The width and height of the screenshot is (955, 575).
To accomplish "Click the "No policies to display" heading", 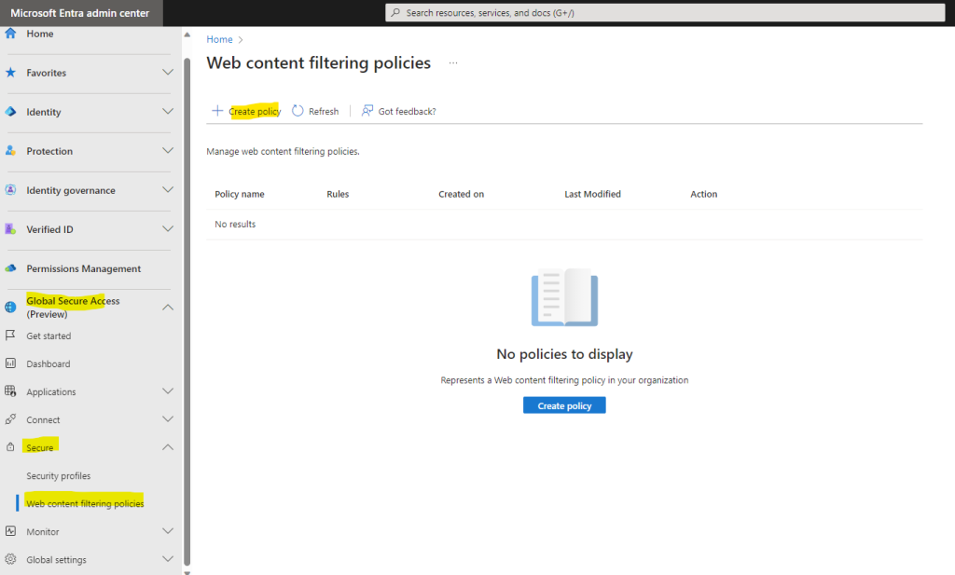I will tap(564, 354).
